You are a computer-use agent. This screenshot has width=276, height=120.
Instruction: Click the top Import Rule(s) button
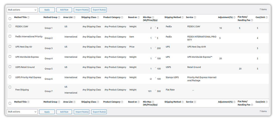tap(82, 10)
